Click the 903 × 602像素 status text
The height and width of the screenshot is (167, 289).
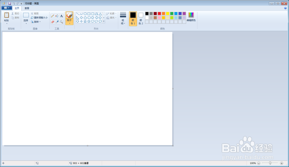pos(81,163)
